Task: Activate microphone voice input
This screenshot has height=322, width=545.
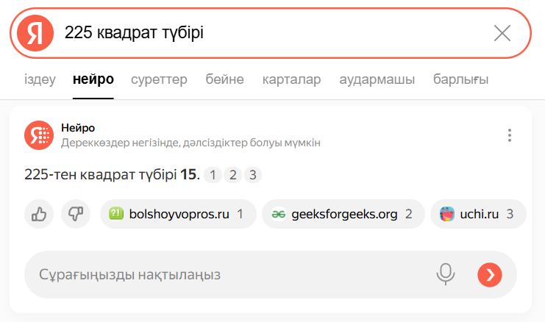Action: (x=445, y=274)
